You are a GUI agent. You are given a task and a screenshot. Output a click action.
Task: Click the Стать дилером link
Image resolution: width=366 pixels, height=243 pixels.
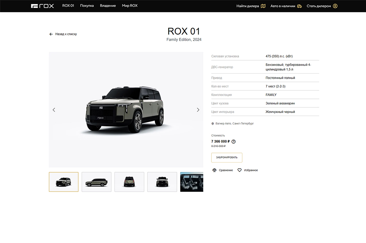click(x=319, y=6)
